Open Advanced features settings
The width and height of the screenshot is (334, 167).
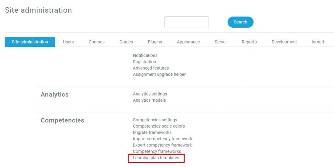click(151, 68)
